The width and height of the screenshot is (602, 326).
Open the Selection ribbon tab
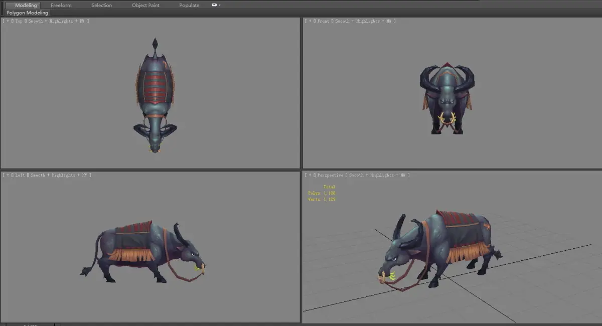102,5
